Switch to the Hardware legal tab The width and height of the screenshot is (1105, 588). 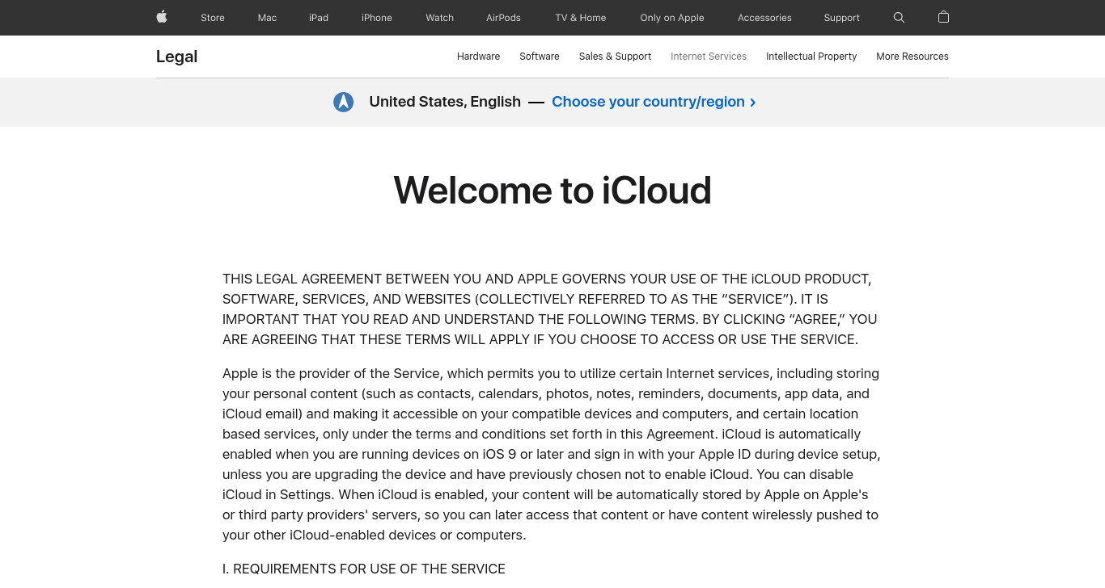(x=478, y=57)
